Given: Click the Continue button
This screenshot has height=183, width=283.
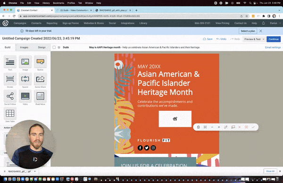Looking at the screenshot, I should coord(274,39).
